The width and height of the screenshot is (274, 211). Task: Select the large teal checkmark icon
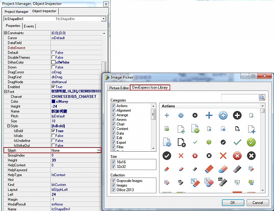click(x=237, y=143)
